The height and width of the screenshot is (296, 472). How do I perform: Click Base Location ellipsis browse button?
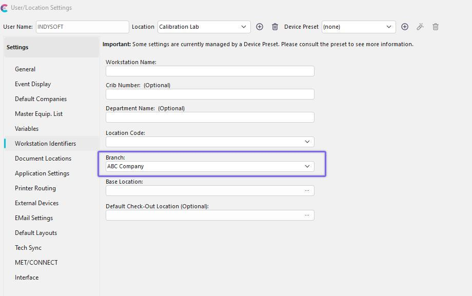pos(307,191)
